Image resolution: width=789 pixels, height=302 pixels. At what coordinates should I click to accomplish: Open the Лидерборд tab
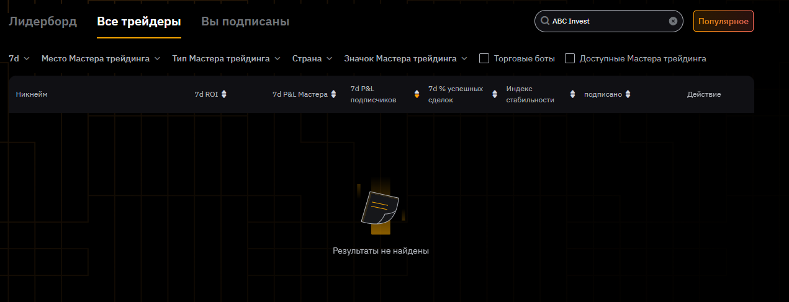click(x=43, y=22)
